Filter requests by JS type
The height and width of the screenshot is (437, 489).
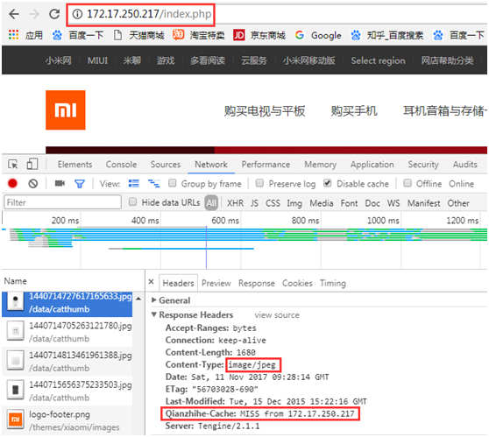254,203
